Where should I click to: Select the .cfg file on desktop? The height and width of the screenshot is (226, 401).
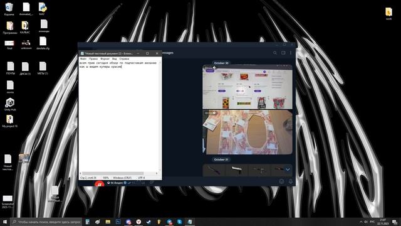[43, 43]
